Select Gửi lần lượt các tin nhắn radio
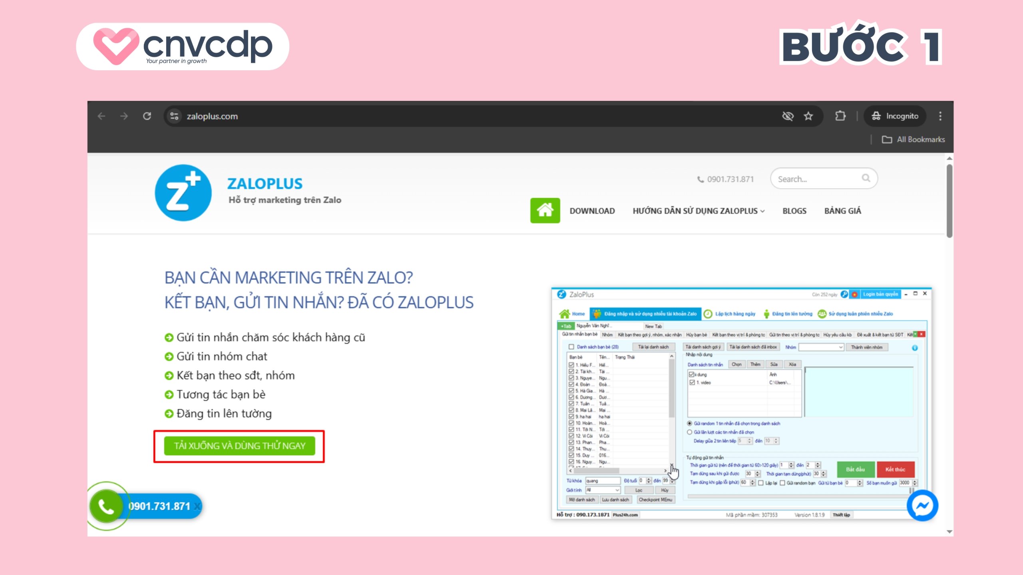This screenshot has height=575, width=1023. (689, 432)
